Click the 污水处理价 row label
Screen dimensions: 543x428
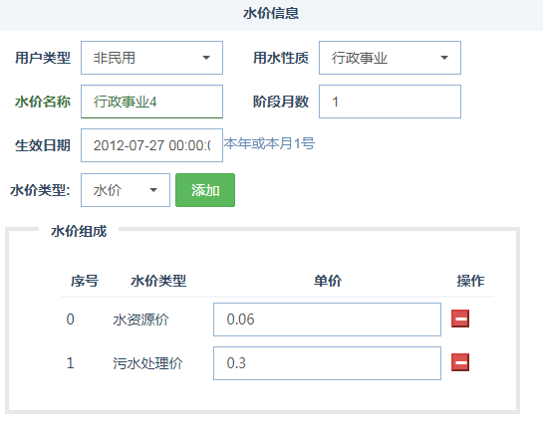[x=147, y=363]
